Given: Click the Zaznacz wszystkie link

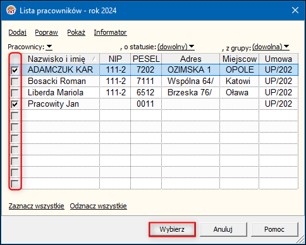Looking at the screenshot, I should (x=37, y=206).
